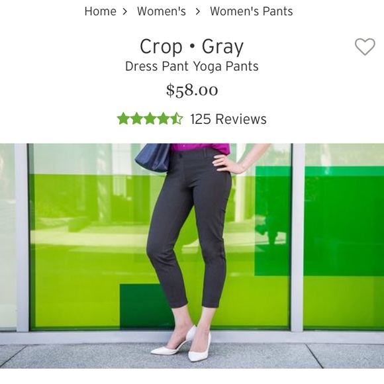Click the navy handbag in product photo
Screen dimensions: 384x384
pos(152,158)
